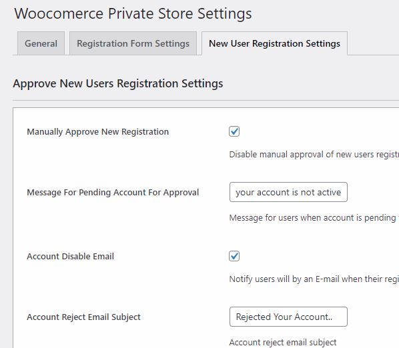Click the 'Message for users when account is pending' hint

click(314, 218)
